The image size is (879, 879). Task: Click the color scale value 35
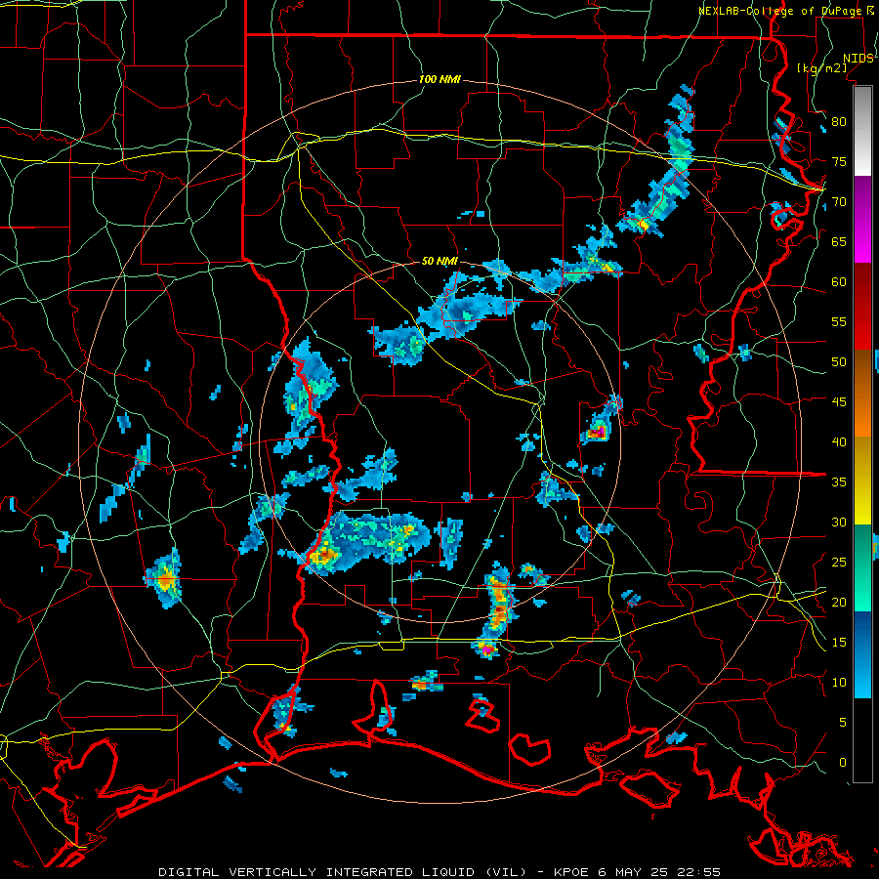point(839,482)
